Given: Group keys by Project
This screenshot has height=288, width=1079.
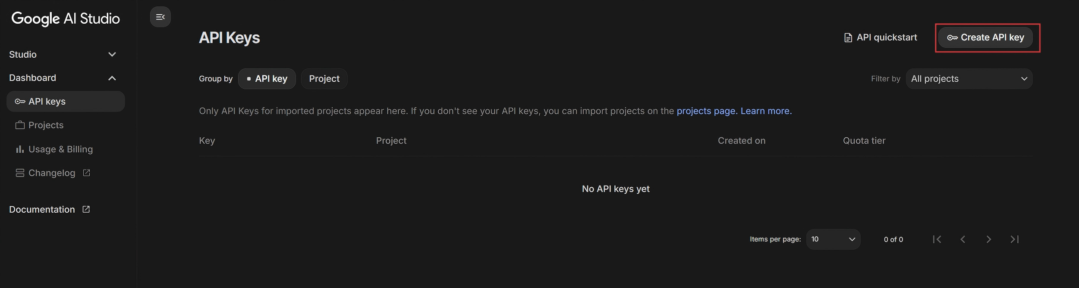Looking at the screenshot, I should click(324, 79).
